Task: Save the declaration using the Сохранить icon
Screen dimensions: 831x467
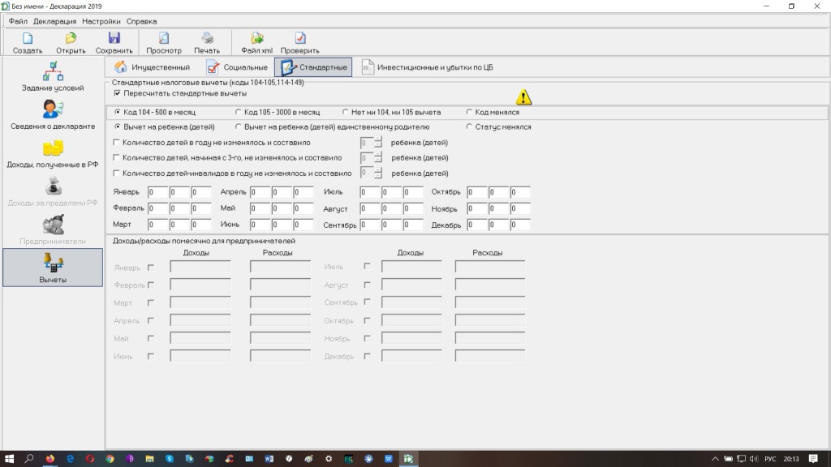Action: (114, 38)
